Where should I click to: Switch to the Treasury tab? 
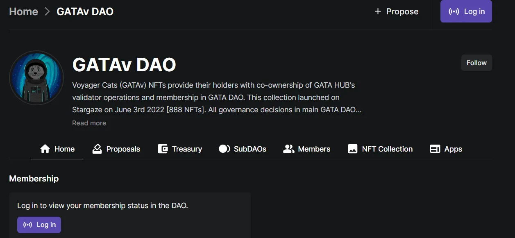(x=180, y=149)
